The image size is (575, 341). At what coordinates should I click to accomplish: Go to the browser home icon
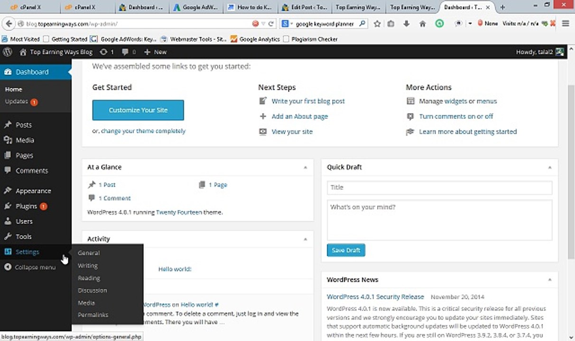click(x=422, y=23)
